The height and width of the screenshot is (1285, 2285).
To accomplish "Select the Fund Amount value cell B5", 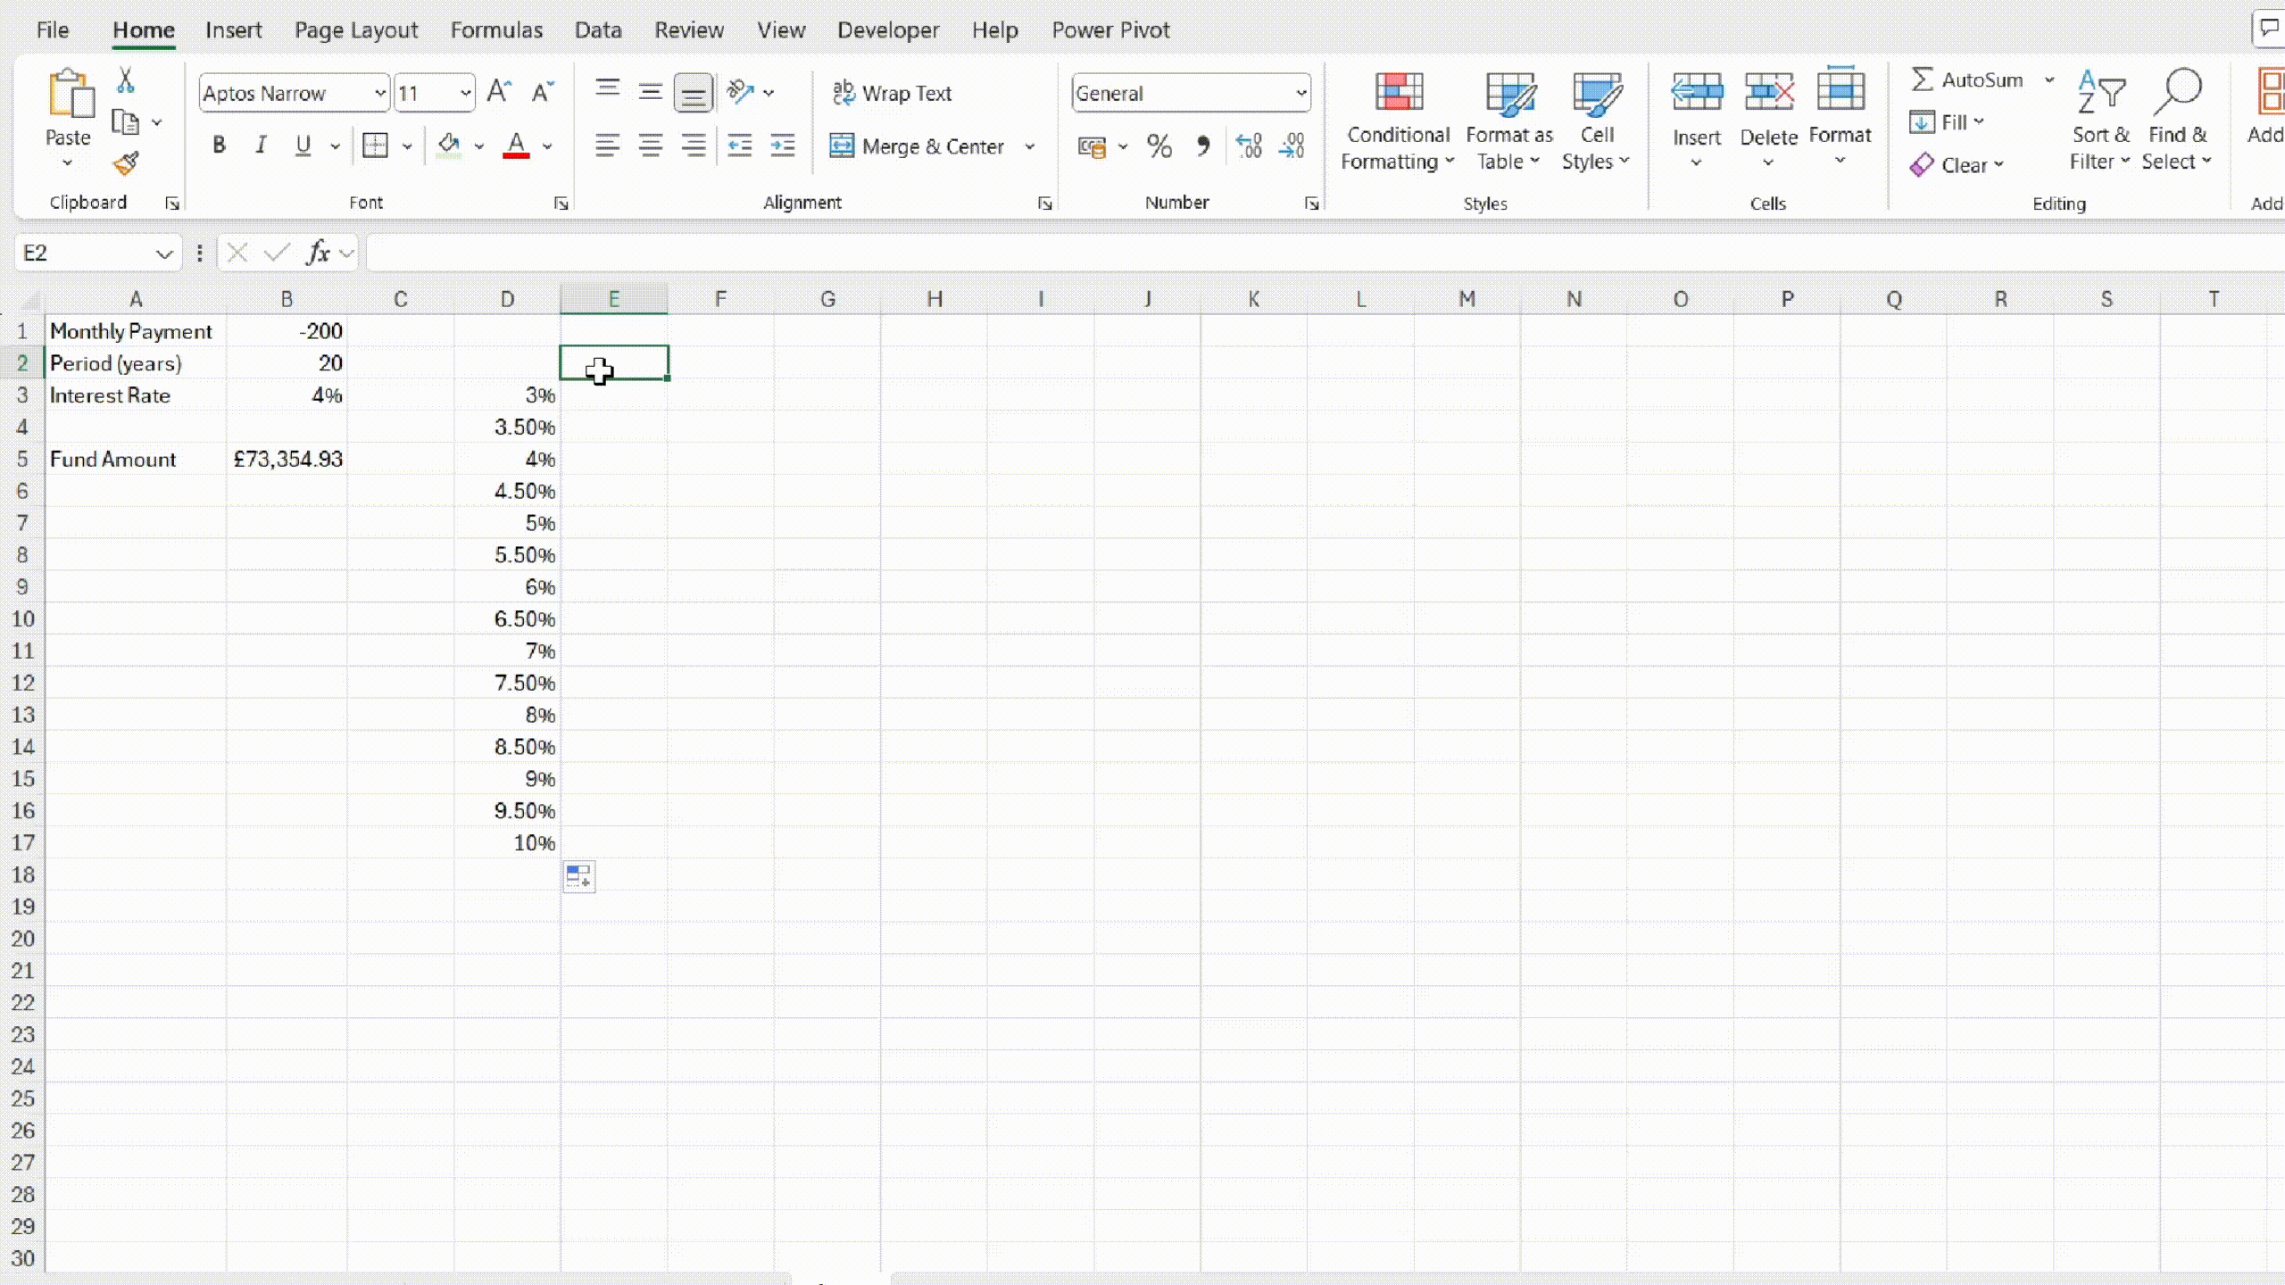I will 287,460.
